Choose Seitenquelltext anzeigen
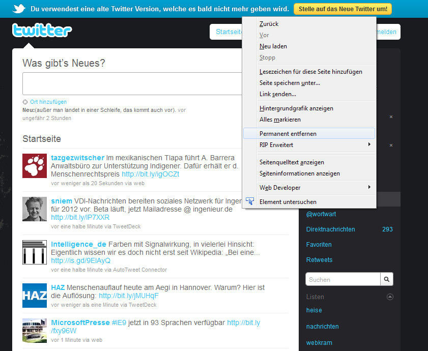 pyautogui.click(x=309, y=162)
